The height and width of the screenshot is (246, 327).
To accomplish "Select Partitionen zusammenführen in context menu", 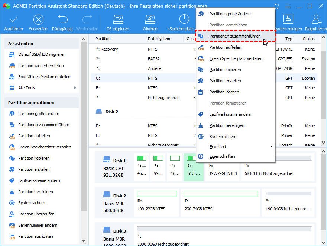I will pyautogui.click(x=236, y=36).
